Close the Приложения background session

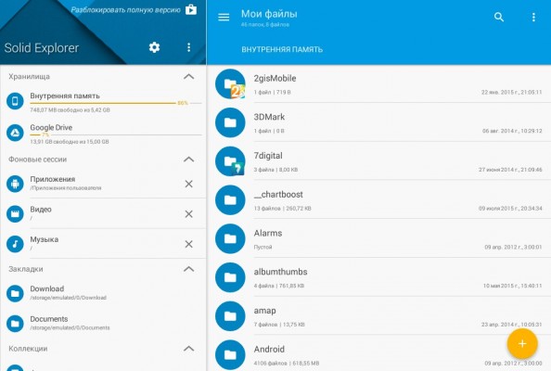click(x=188, y=184)
